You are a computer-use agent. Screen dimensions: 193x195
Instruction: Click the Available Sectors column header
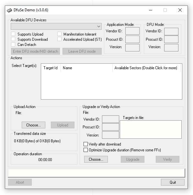click(146, 68)
